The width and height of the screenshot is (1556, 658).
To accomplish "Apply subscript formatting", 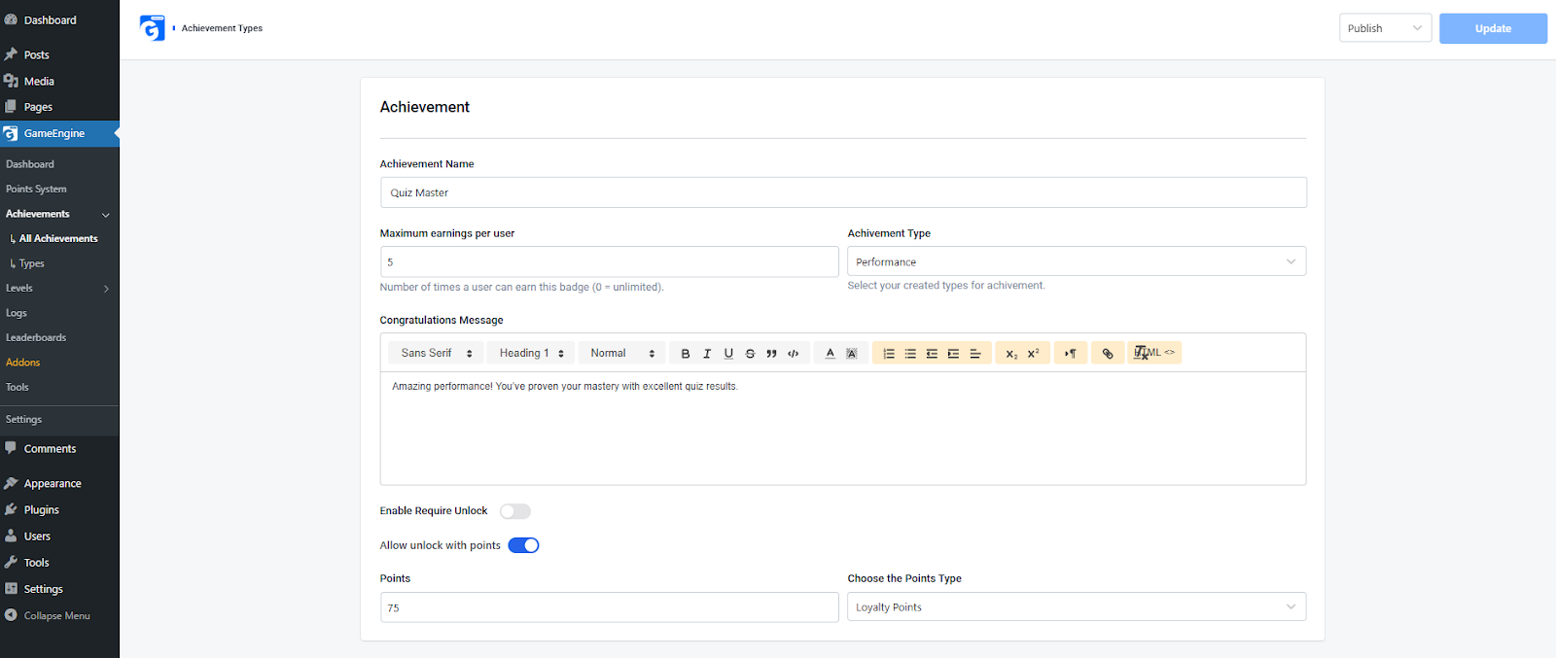I will [x=1011, y=354].
